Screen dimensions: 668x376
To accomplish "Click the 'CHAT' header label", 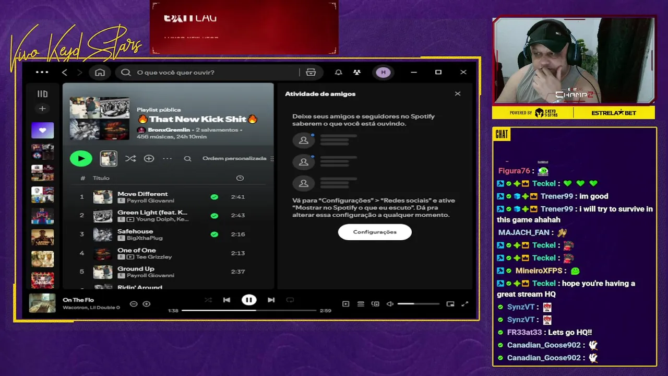I will [502, 134].
